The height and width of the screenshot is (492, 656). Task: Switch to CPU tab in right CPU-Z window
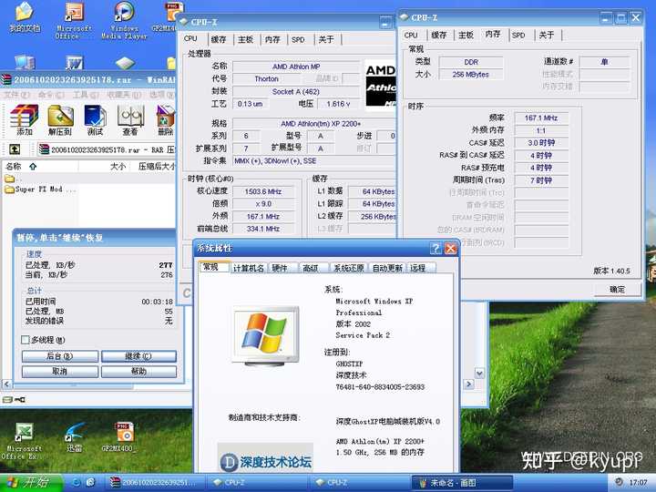pyautogui.click(x=411, y=36)
